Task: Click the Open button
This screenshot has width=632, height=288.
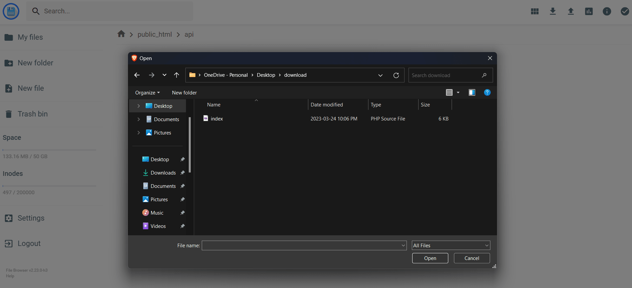Action: point(430,258)
